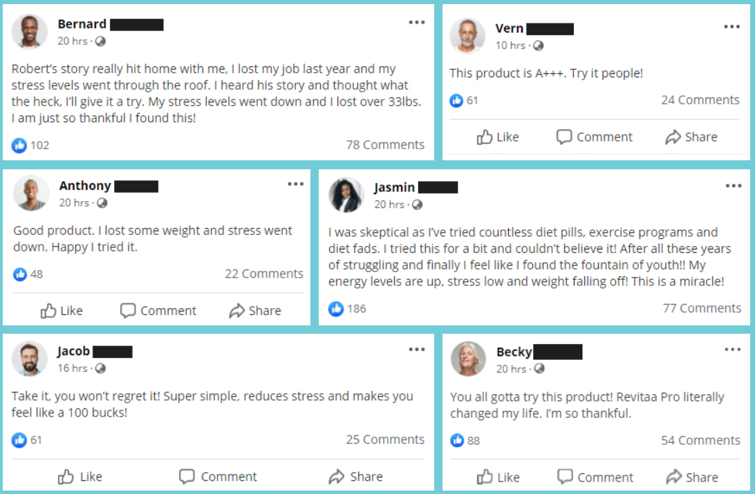Click the like reaction icon on Bernard's post
Viewport: 755px width, 494px height.
pyautogui.click(x=19, y=145)
